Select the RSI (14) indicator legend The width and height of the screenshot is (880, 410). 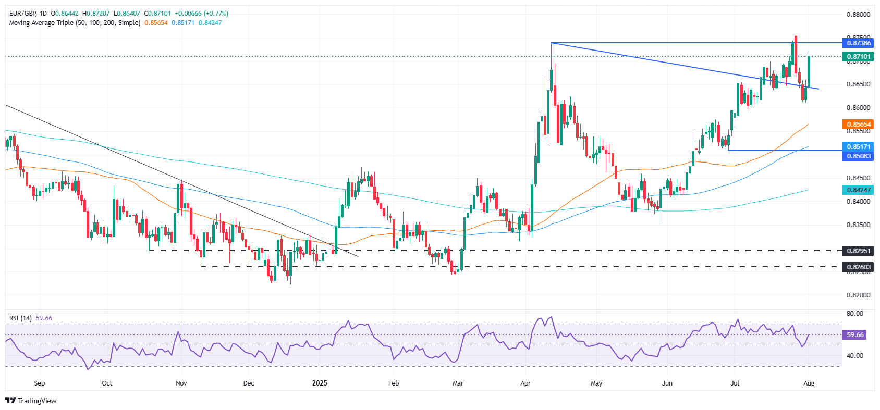pos(20,318)
